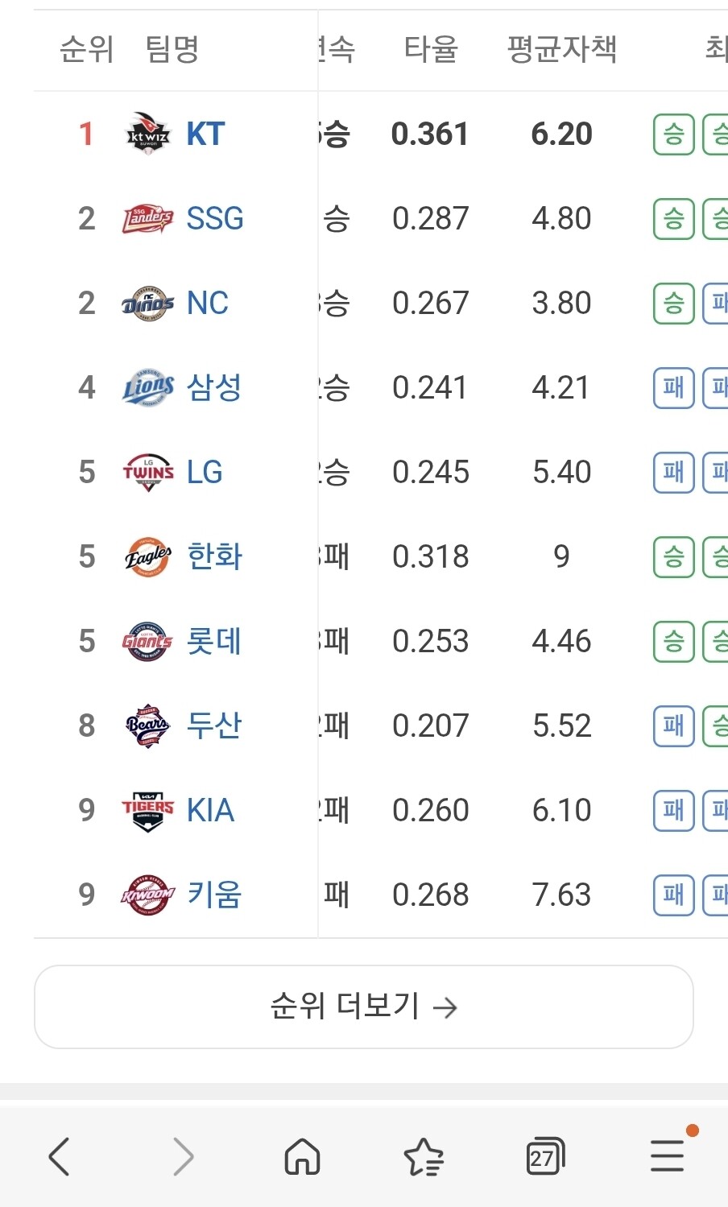Open the 키움 team link
This screenshot has height=1207, width=728.
pyautogui.click(x=214, y=895)
